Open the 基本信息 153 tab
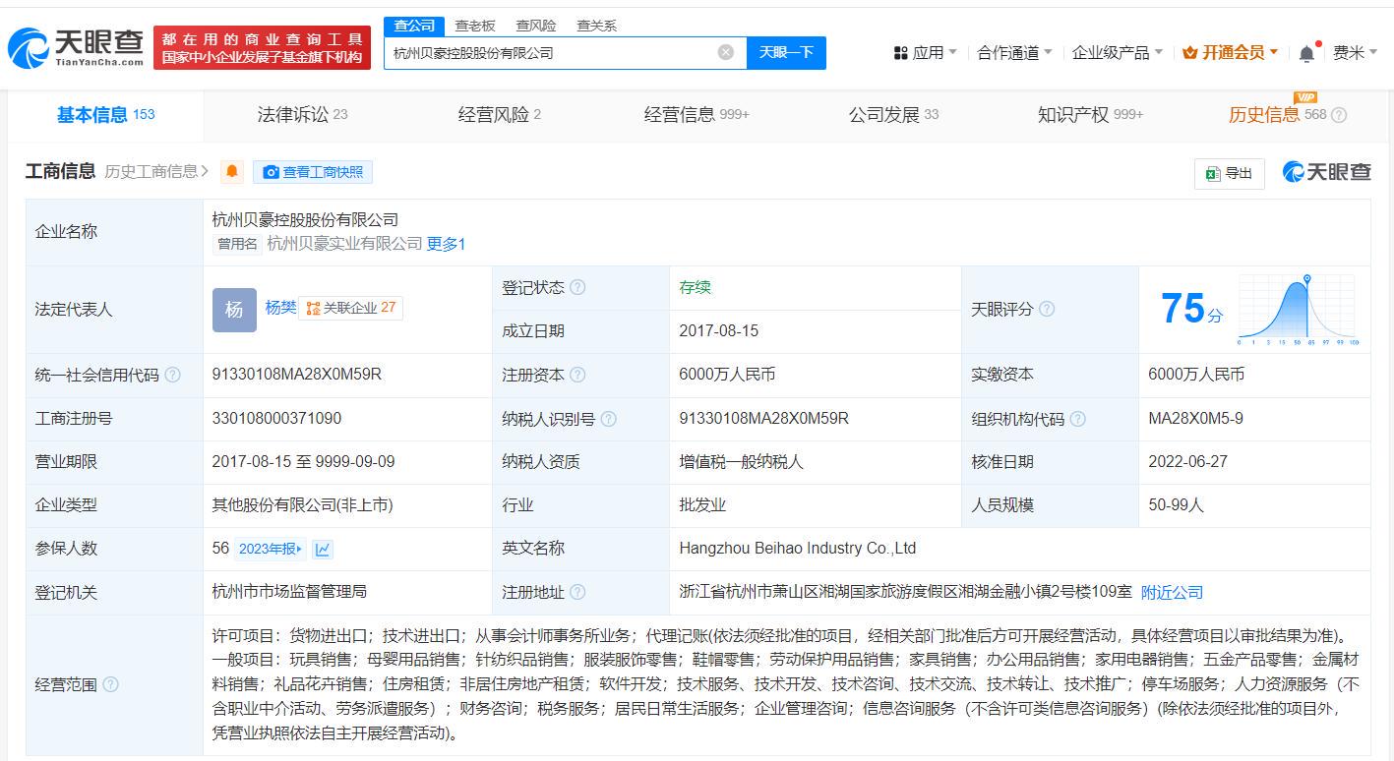Screen dimensions: 1394x761 pos(106,115)
